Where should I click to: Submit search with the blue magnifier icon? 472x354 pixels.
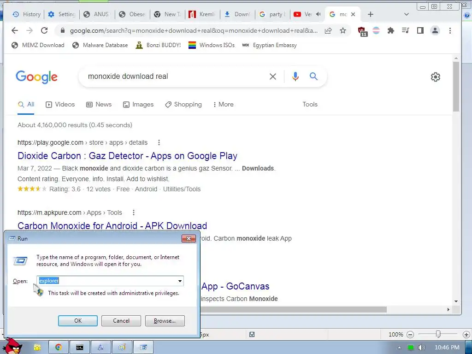pos(313,77)
